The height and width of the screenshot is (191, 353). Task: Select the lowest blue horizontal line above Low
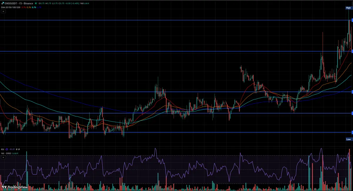click(176, 132)
